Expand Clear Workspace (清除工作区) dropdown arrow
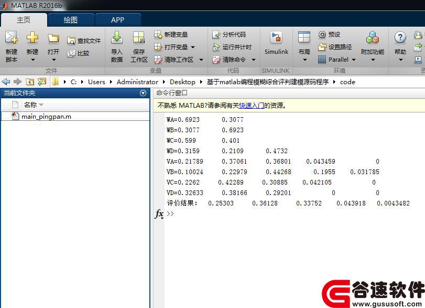Screen dimensions: 425x308 (201, 60)
